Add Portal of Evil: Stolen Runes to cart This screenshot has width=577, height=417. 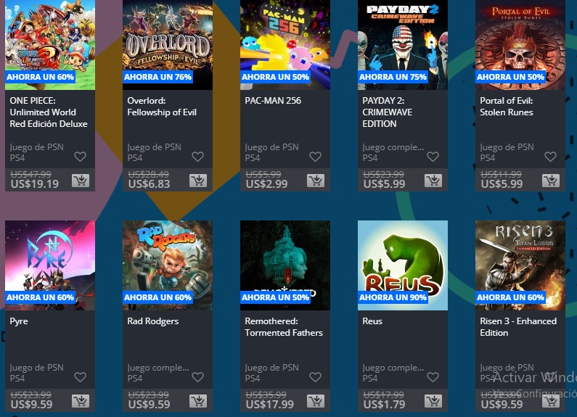551,181
